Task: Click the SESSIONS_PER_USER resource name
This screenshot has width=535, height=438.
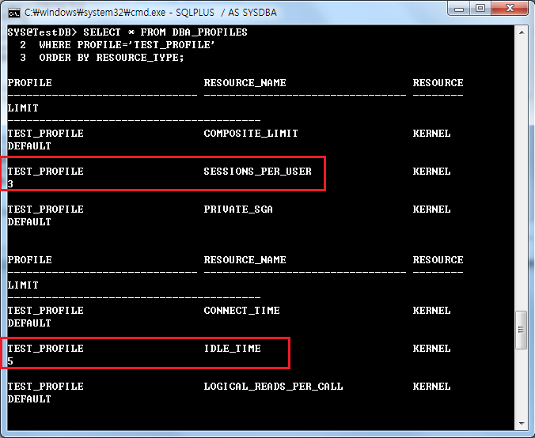Action: coord(257,171)
